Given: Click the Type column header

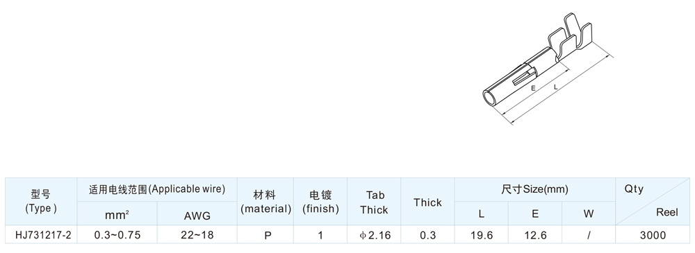Looking at the screenshot, I should [x=41, y=201].
